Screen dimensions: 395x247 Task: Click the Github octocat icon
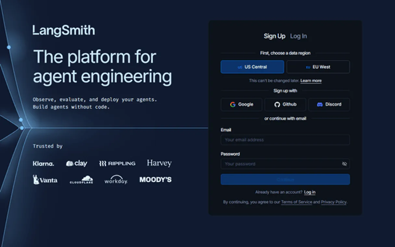[x=277, y=104]
